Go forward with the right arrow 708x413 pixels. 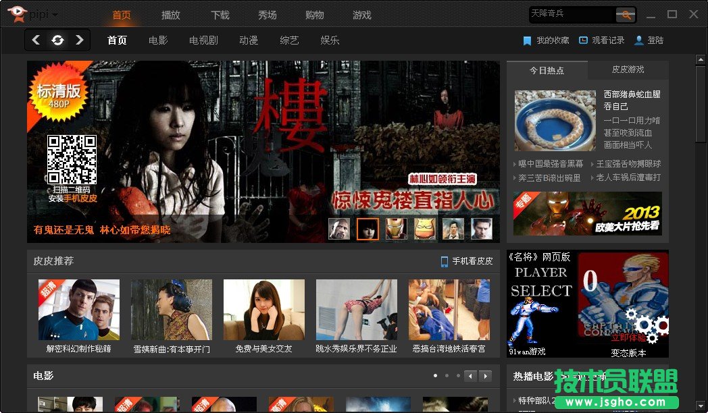(x=80, y=40)
